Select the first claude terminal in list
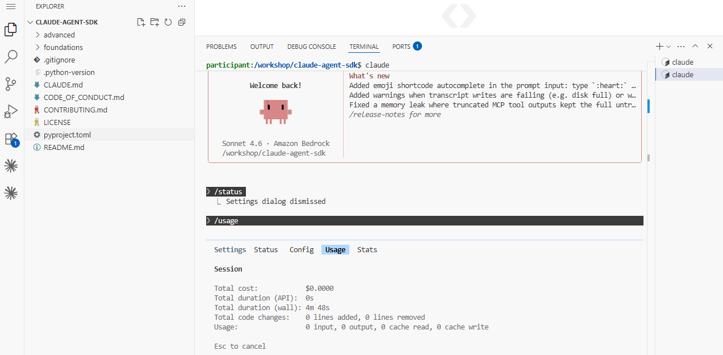The image size is (723, 355). [x=688, y=62]
